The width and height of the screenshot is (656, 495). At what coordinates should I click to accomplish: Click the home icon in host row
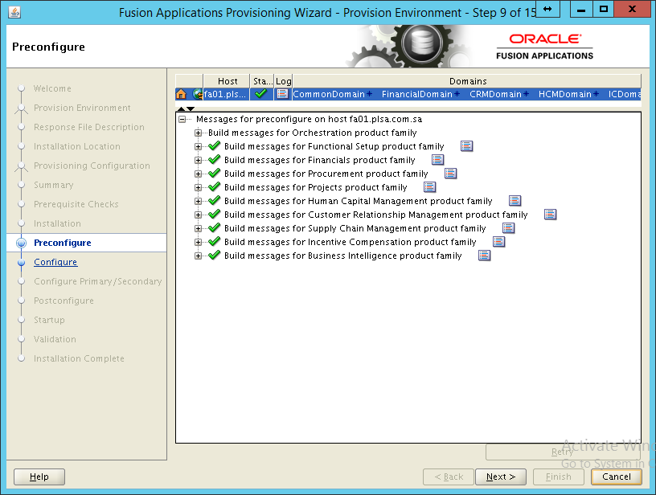[181, 94]
